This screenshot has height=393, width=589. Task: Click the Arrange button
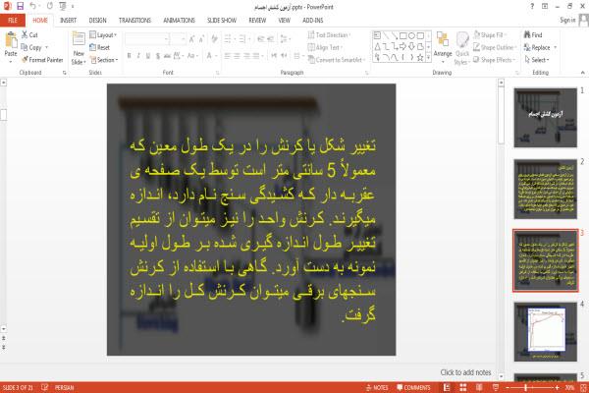pos(443,48)
